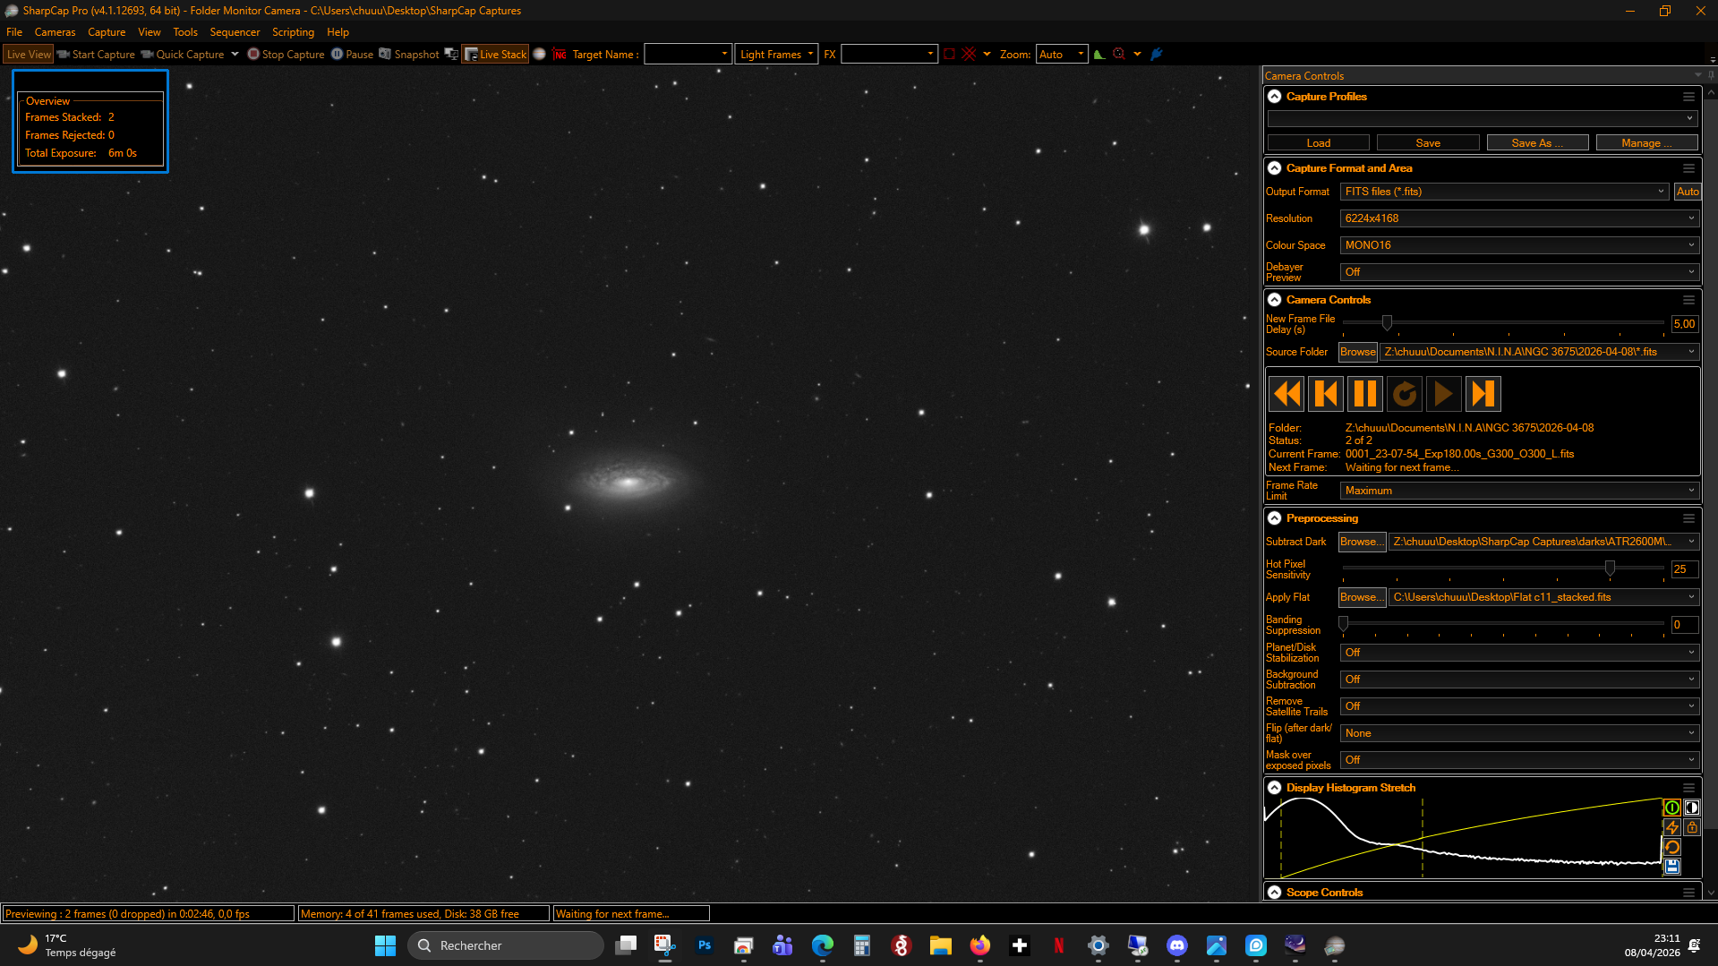This screenshot has height=966, width=1718.
Task: Pause folder monitor frame playback
Action: (x=1365, y=394)
